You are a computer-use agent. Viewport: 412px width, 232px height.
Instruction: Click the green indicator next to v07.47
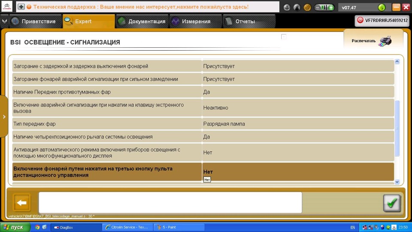pos(382,7)
